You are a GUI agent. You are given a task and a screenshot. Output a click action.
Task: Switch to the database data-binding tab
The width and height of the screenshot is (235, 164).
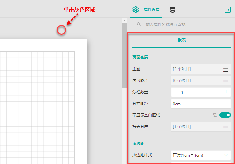click(173, 10)
